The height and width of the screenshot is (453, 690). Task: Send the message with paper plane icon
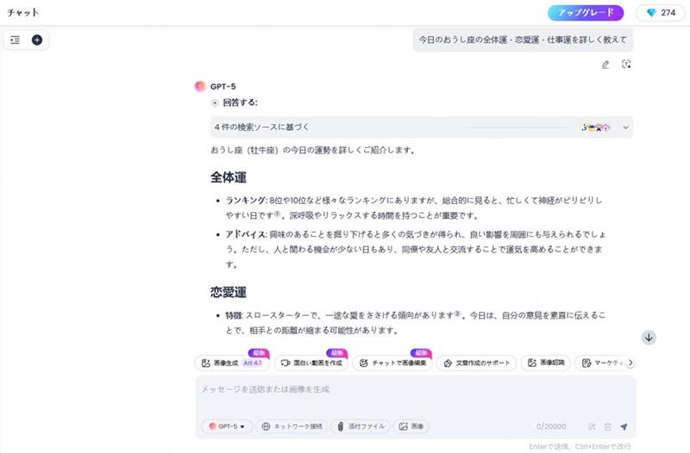pyautogui.click(x=624, y=426)
